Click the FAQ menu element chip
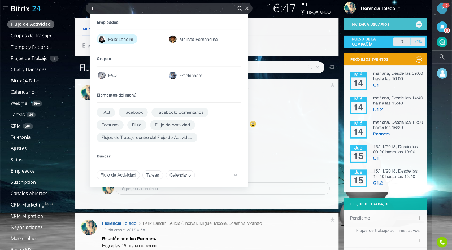The image size is (452, 250). pos(106,112)
